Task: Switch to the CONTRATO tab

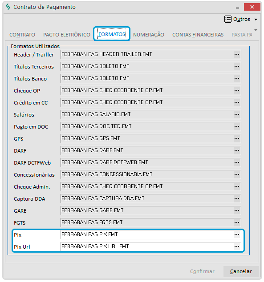Action: 22,35
